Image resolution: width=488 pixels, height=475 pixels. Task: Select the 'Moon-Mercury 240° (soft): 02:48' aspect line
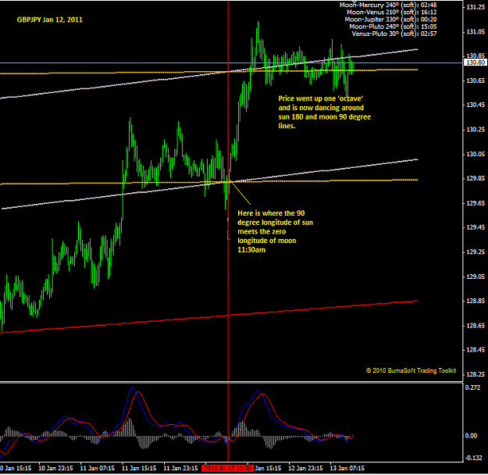(388, 5)
